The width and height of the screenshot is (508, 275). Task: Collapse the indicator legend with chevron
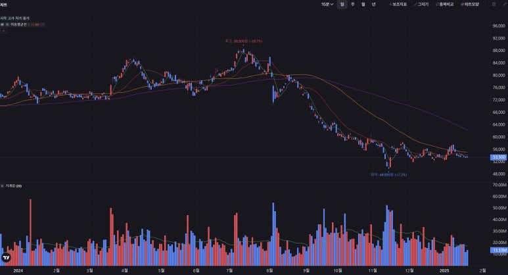coord(3,31)
